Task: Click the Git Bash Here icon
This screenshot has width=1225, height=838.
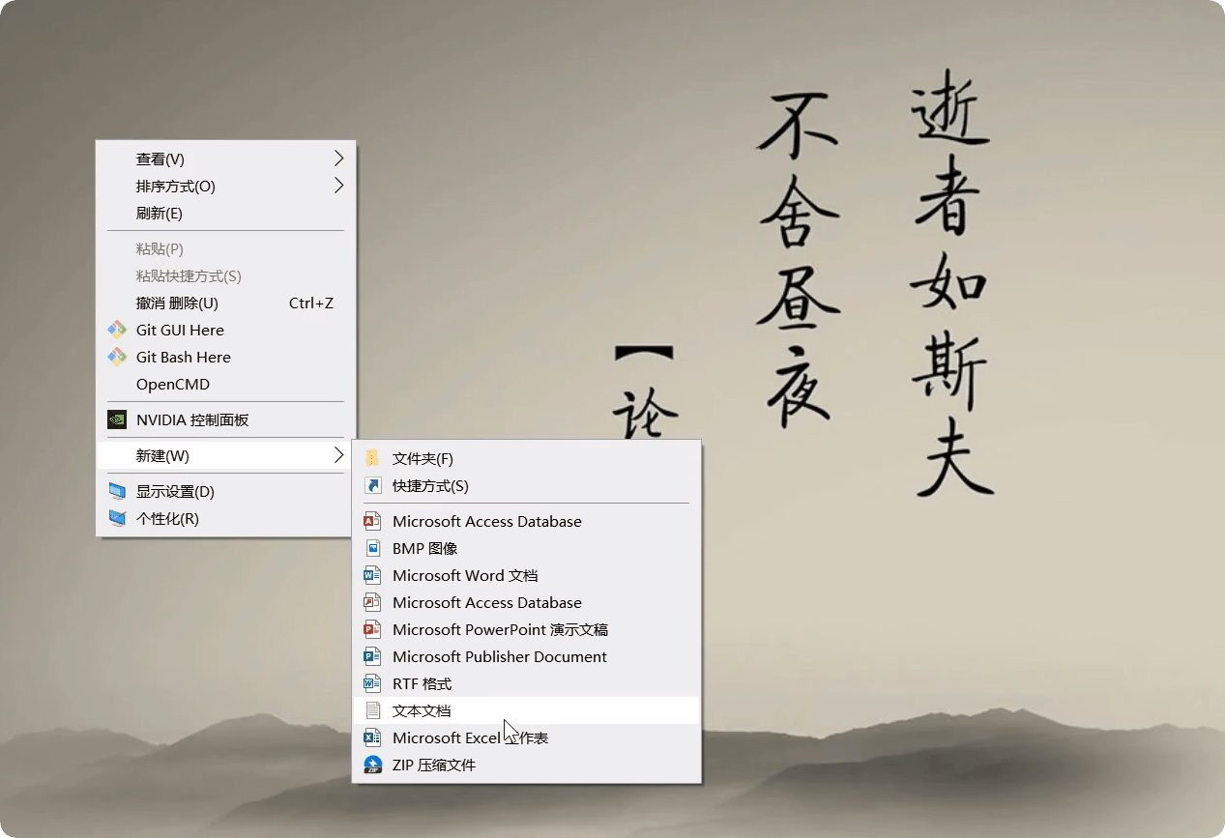Action: point(117,357)
